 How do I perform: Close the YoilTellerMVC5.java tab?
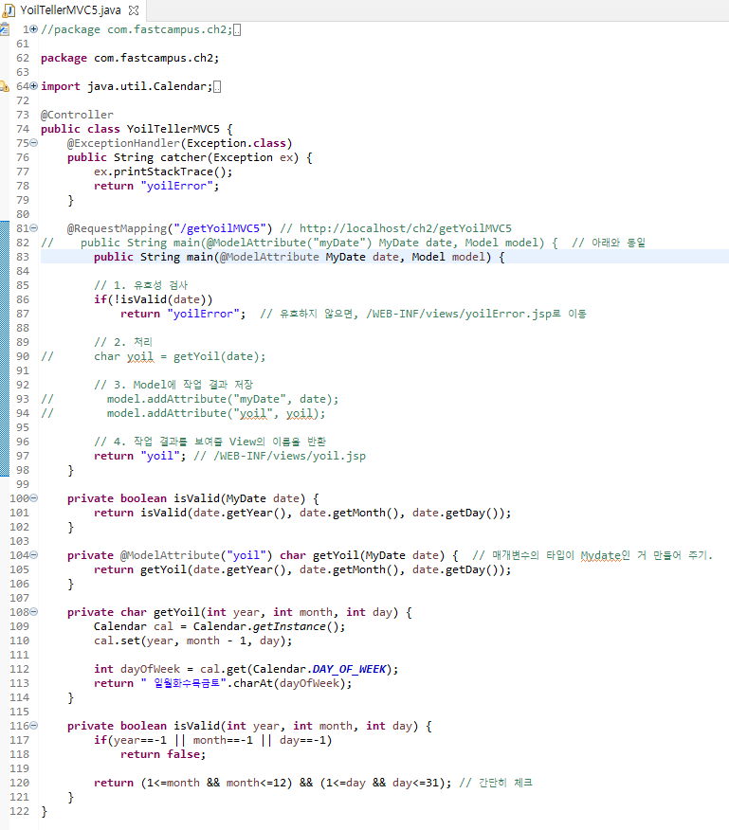[134, 10]
